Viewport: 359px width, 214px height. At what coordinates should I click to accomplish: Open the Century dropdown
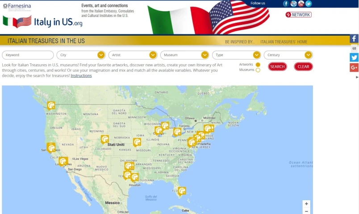(x=288, y=55)
